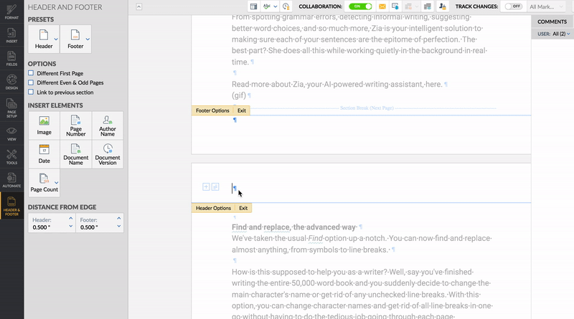Click the lines box icon beside header
Screen dimensions: 574x319
215,187
